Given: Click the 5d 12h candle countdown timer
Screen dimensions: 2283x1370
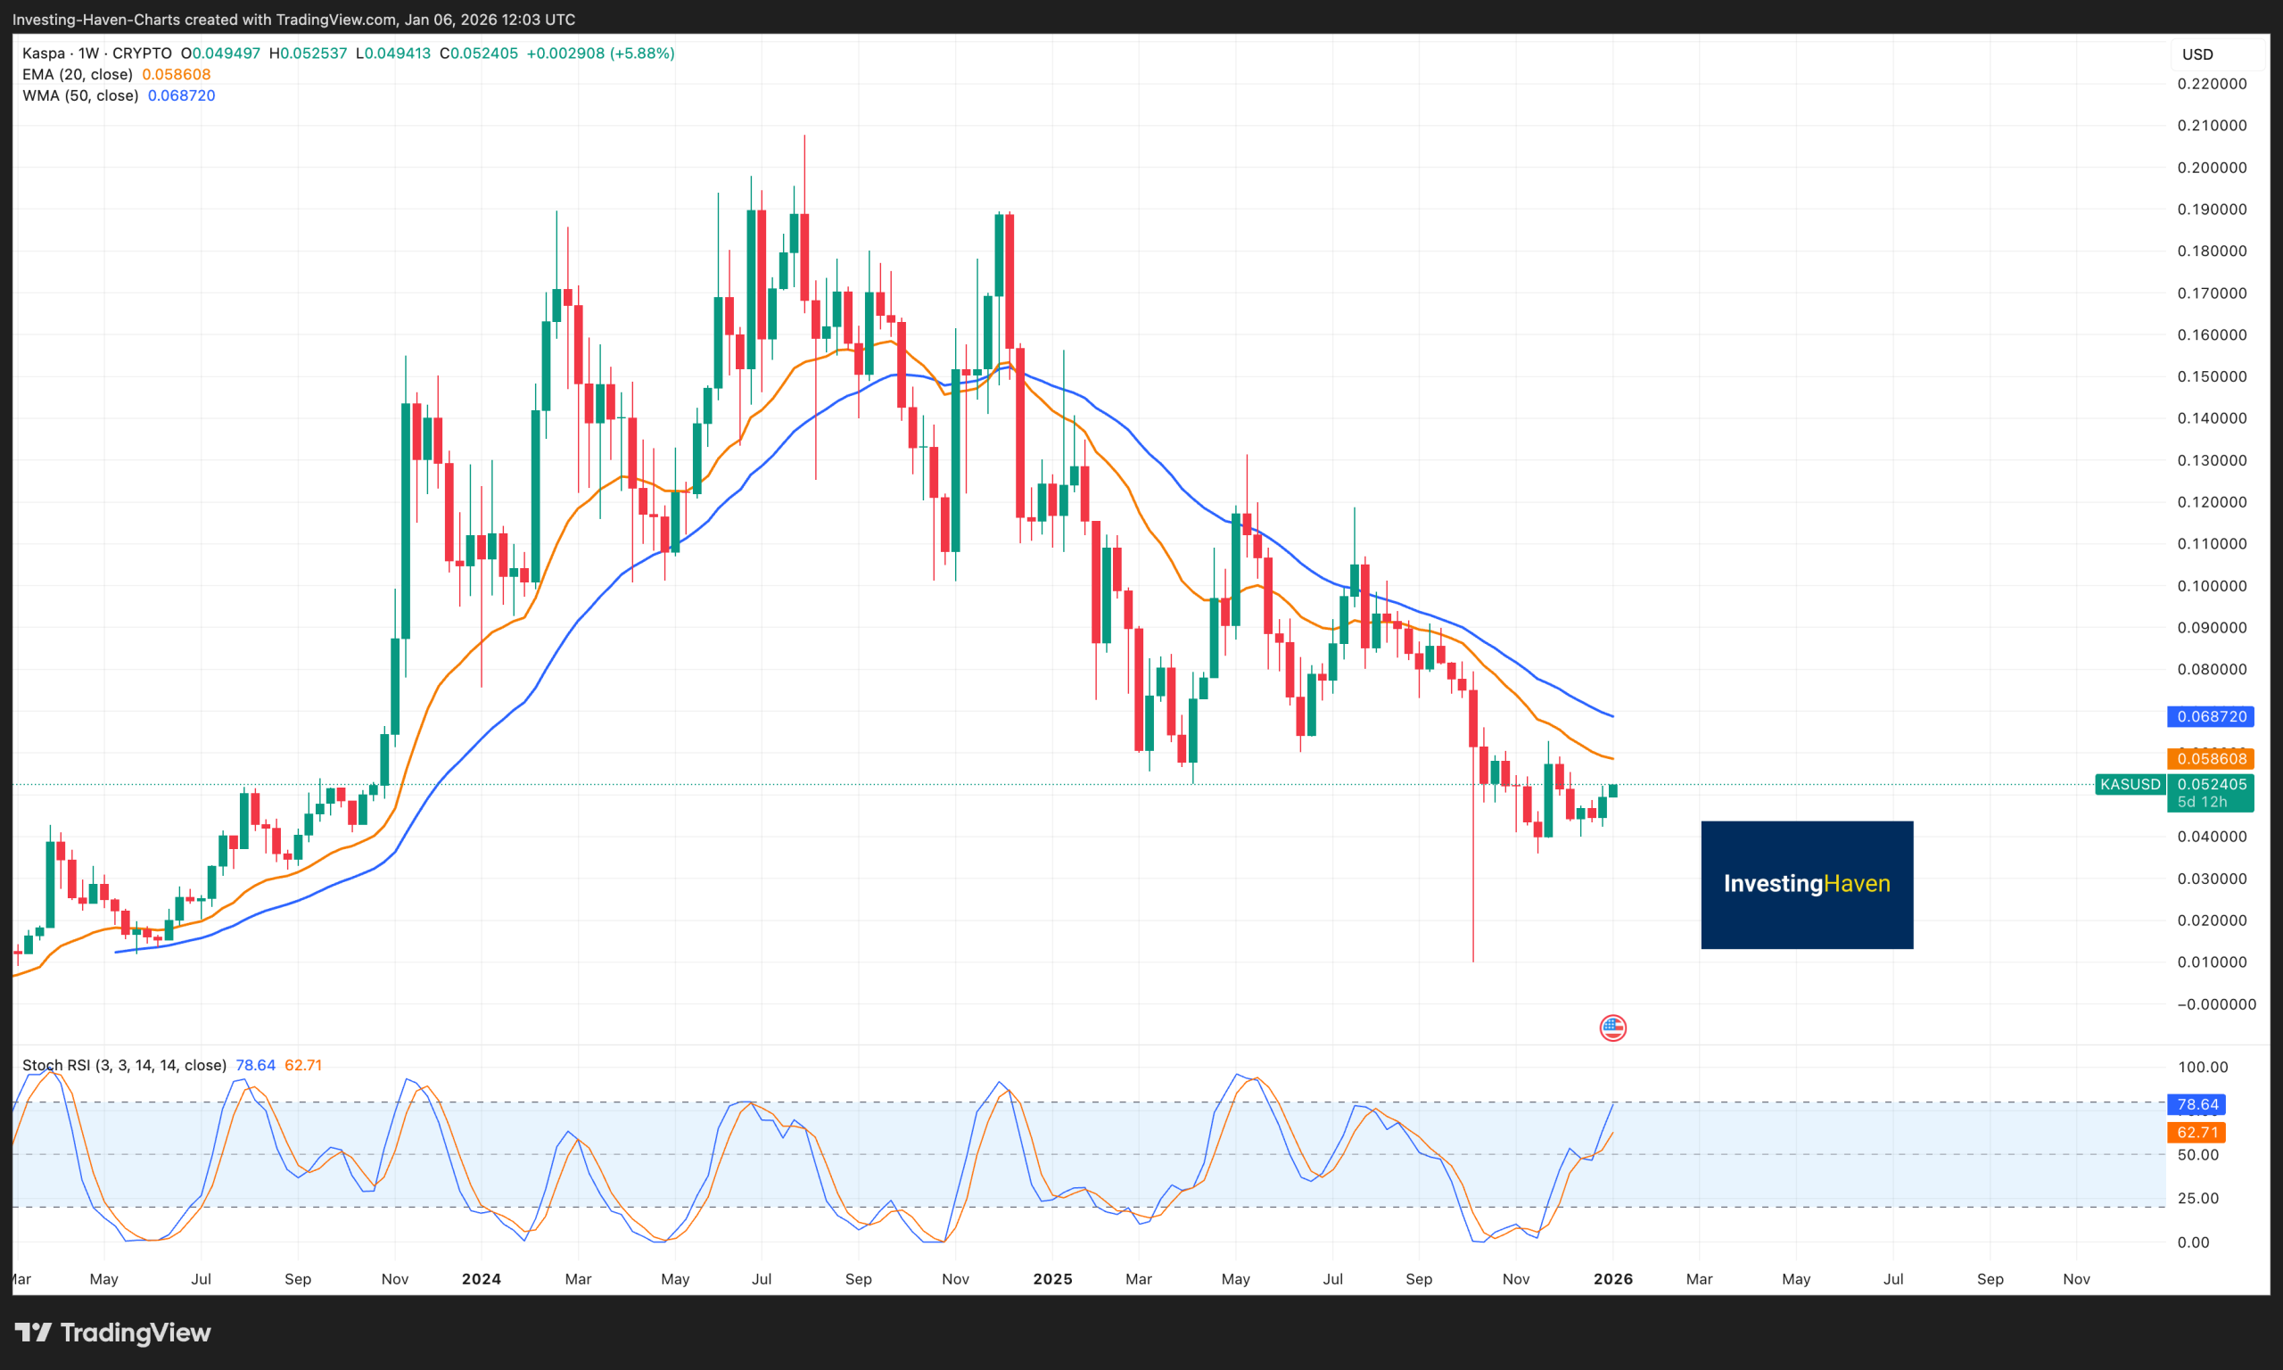Looking at the screenshot, I should coord(2209,801).
